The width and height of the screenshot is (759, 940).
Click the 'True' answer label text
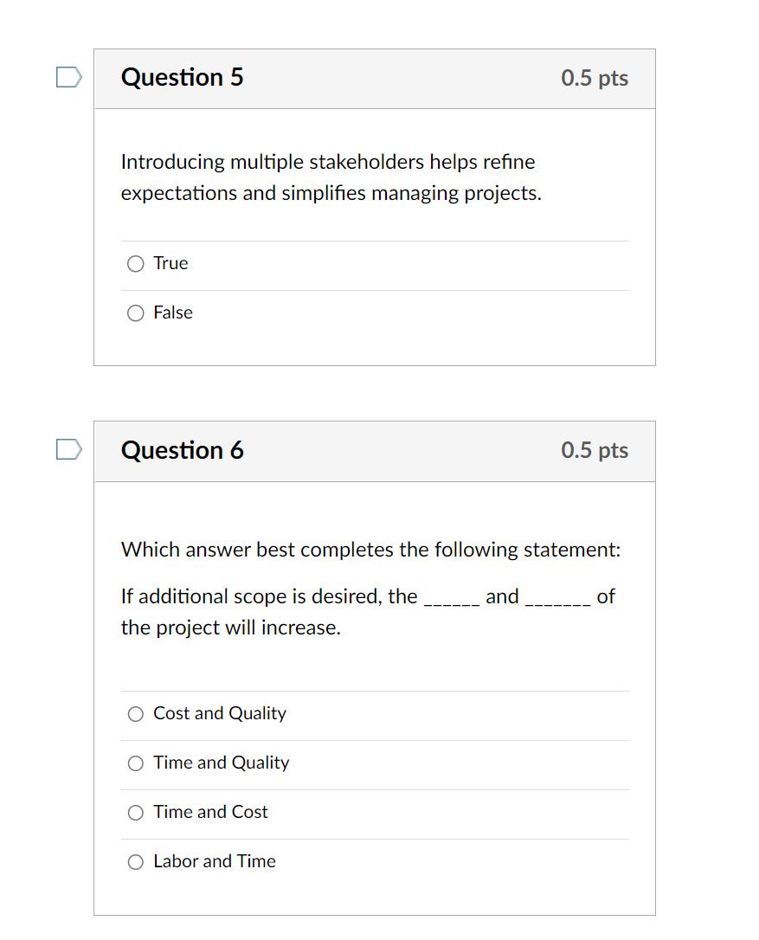tap(170, 263)
